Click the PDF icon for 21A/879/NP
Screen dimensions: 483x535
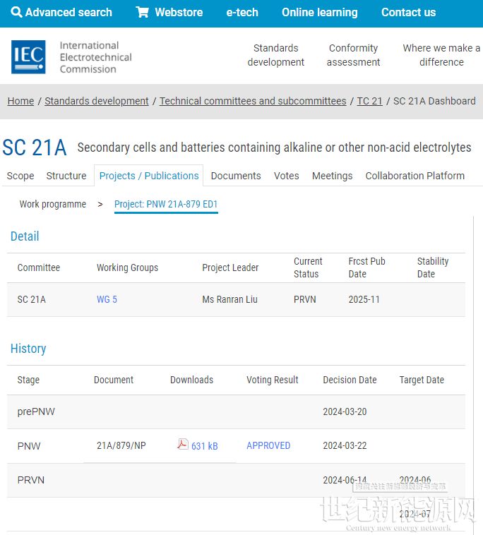(x=183, y=445)
